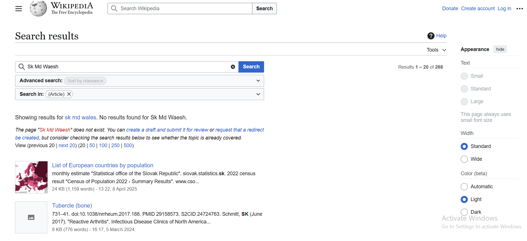Expand the Advanced search options

point(258,81)
